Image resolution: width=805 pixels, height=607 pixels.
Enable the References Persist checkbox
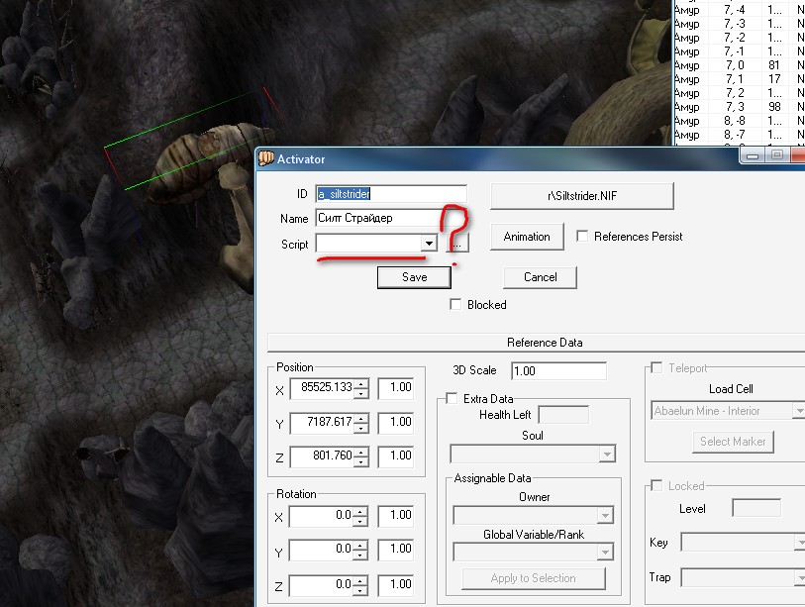point(582,237)
